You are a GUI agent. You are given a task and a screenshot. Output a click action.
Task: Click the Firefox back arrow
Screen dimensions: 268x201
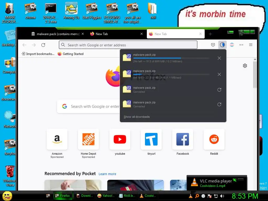point(24,45)
